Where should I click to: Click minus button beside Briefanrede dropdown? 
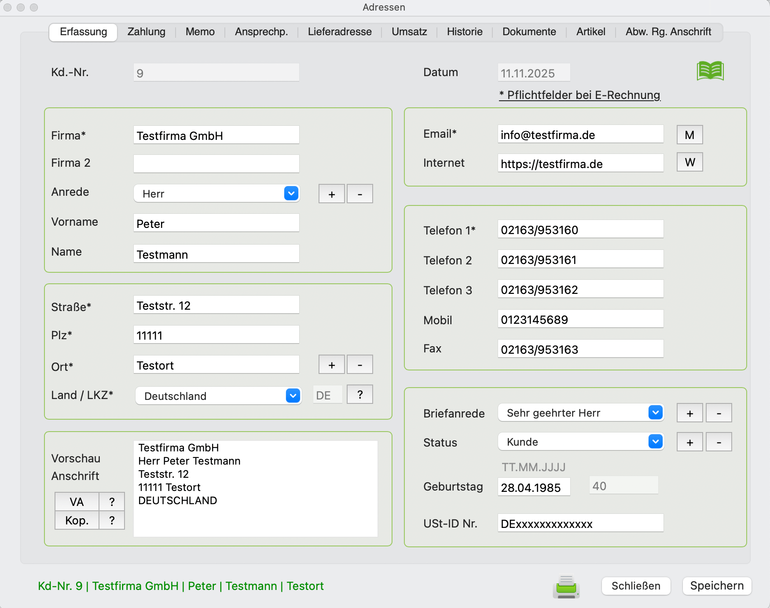[x=719, y=413]
